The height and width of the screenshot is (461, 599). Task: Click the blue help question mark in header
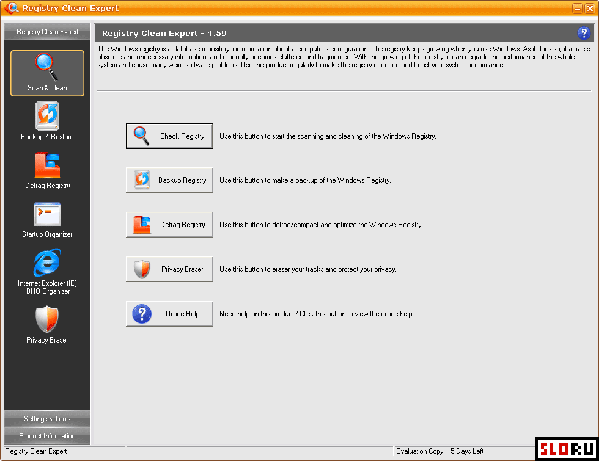click(x=584, y=33)
